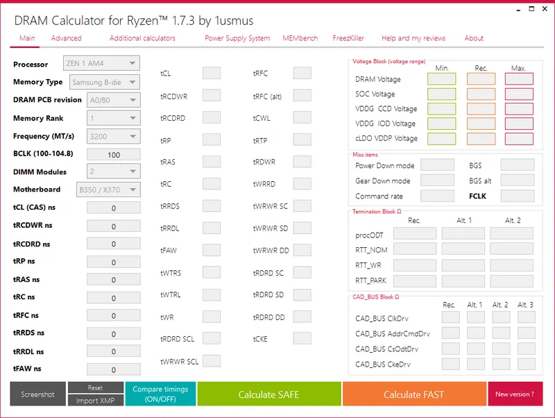The height and width of the screenshot is (418, 555).
Task: Maximize the DRAM Calculator window
Action: coord(531,9)
